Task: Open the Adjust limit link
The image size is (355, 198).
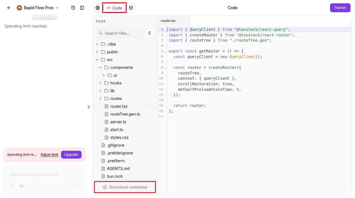Action: (49, 155)
